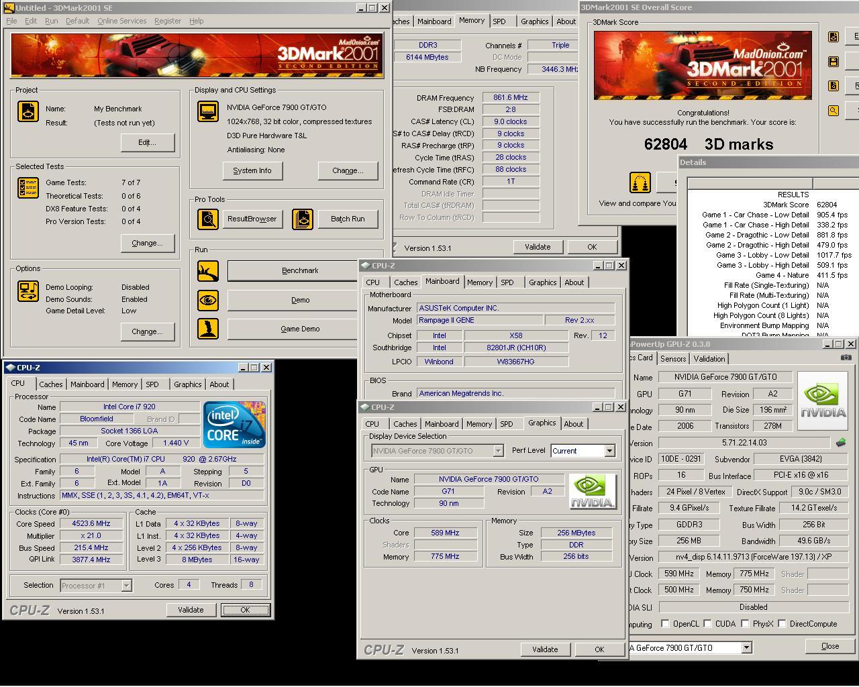
Task: Click the ResultBrowser magnifier icon
Action: click(x=208, y=219)
